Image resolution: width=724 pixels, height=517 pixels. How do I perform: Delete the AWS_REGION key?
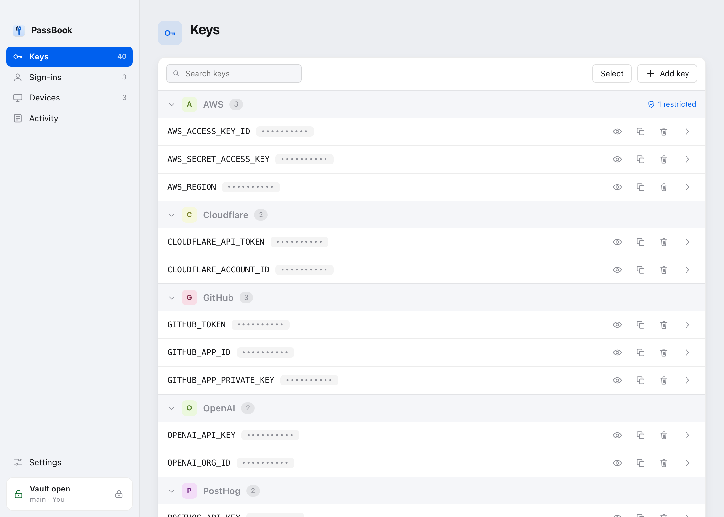click(664, 187)
